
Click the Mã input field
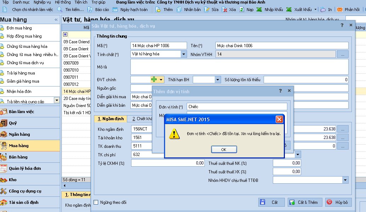tap(159, 45)
